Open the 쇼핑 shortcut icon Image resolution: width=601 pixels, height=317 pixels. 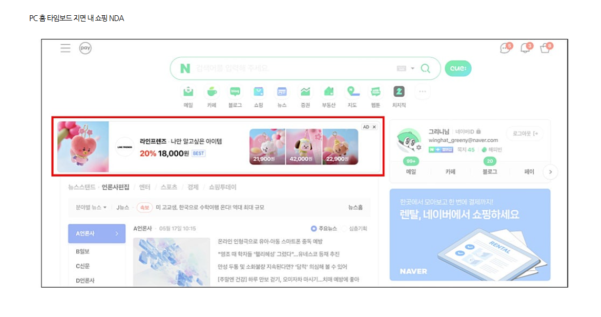coord(258,92)
